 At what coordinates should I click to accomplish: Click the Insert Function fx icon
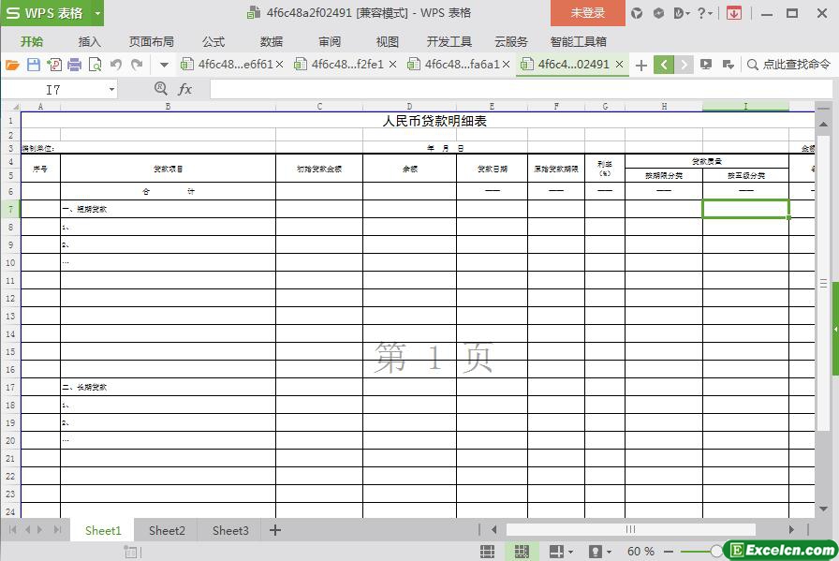point(185,89)
